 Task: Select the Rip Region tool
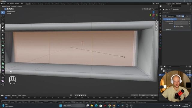click(3, 85)
